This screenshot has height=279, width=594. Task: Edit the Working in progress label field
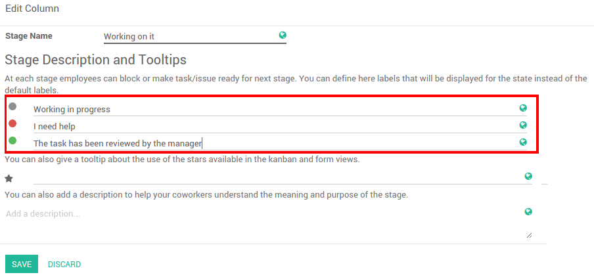point(263,109)
